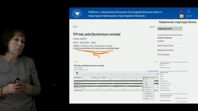198x111 pixels.
Task: Open upper Identical Proteins link
Action: (84, 42)
